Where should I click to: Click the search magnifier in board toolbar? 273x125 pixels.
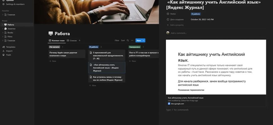(128, 40)
